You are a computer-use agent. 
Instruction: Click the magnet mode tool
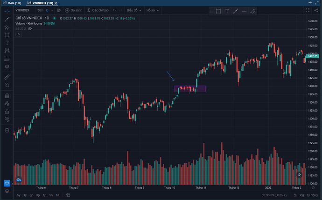tap(7, 96)
